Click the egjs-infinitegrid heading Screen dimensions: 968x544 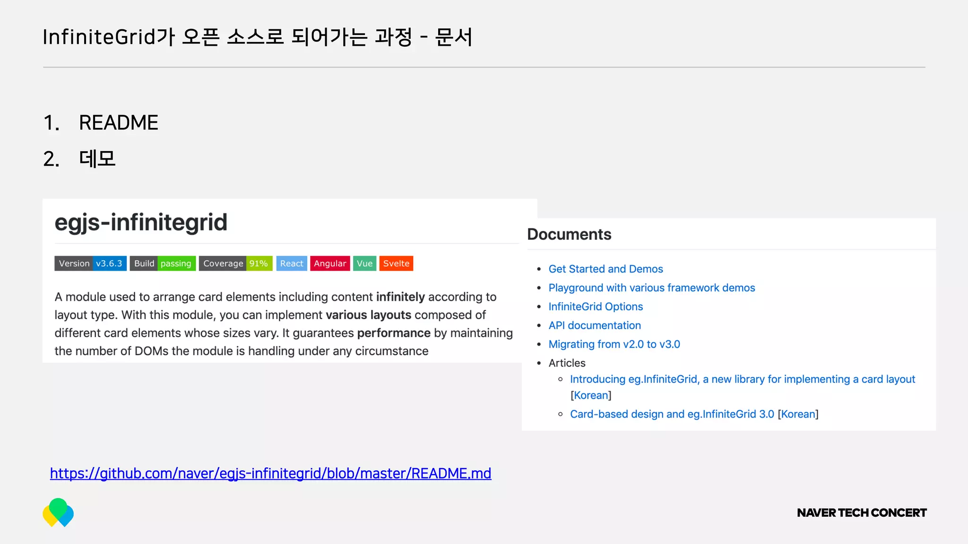141,222
